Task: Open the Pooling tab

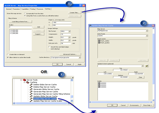Action: [33, 9]
